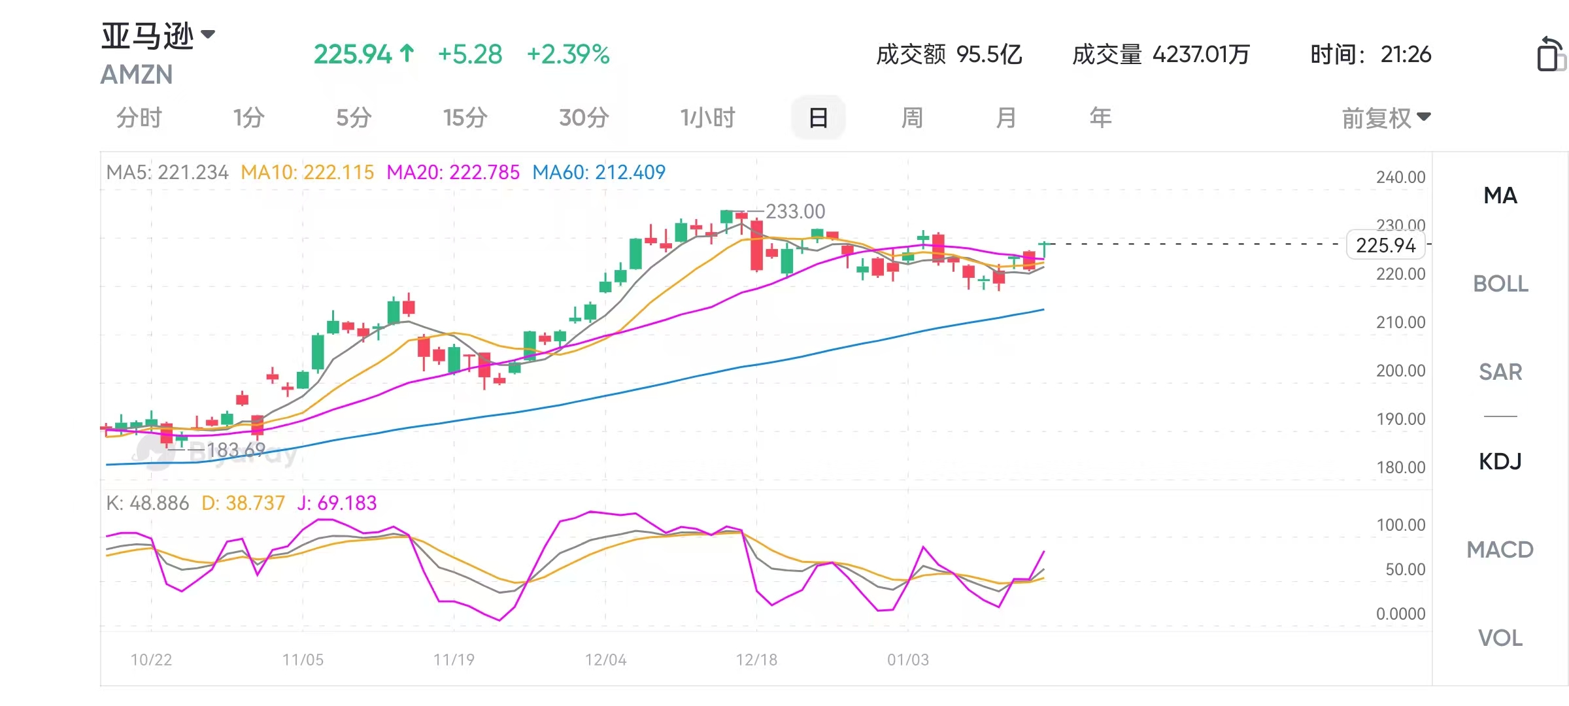Switch to the 周 weekly chart
The width and height of the screenshot is (1569, 706).
(912, 118)
